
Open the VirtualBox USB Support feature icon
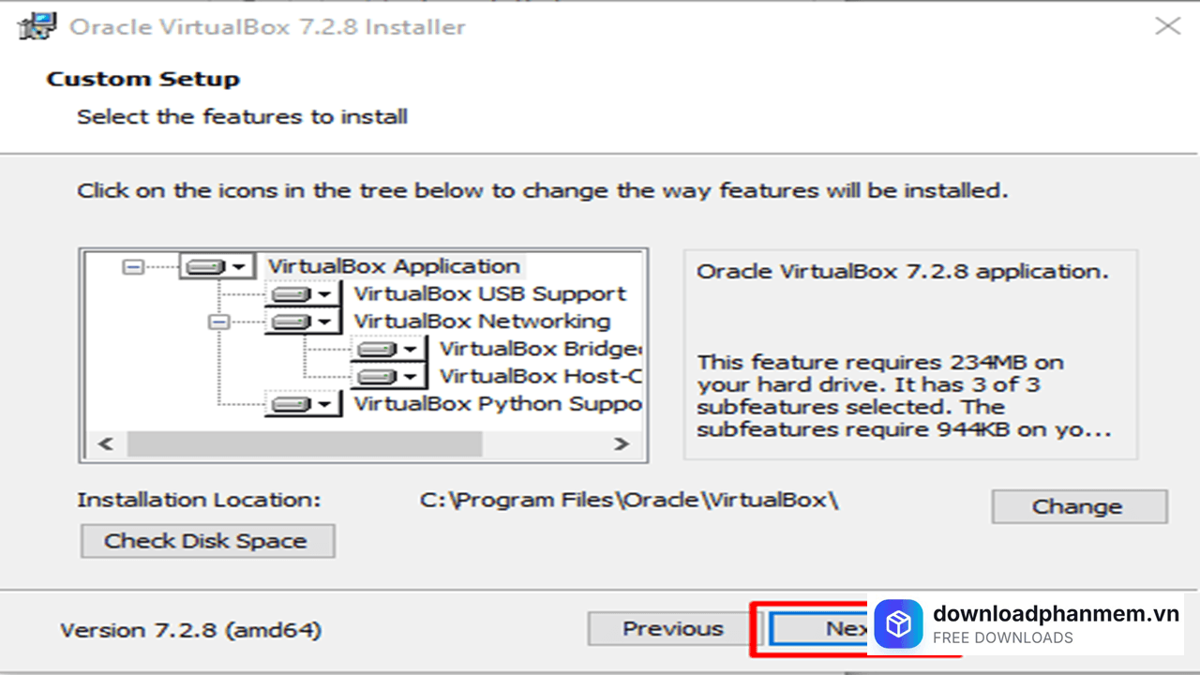[x=301, y=294]
